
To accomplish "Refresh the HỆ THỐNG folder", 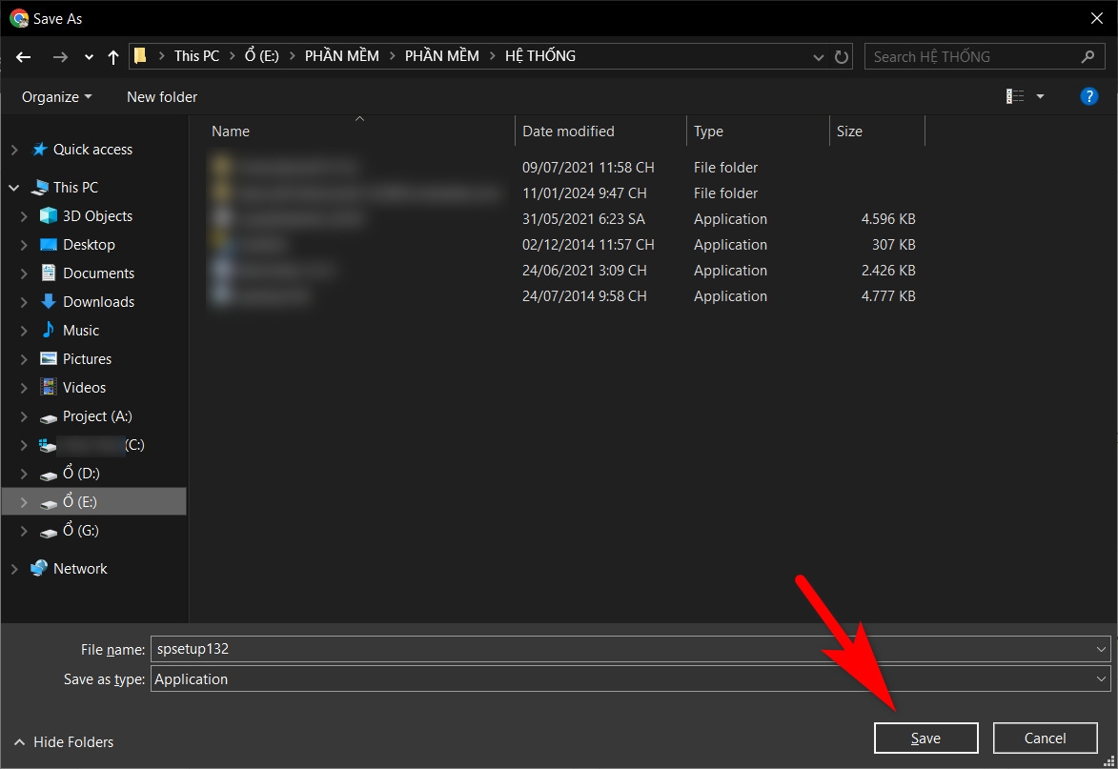I will pos(842,56).
